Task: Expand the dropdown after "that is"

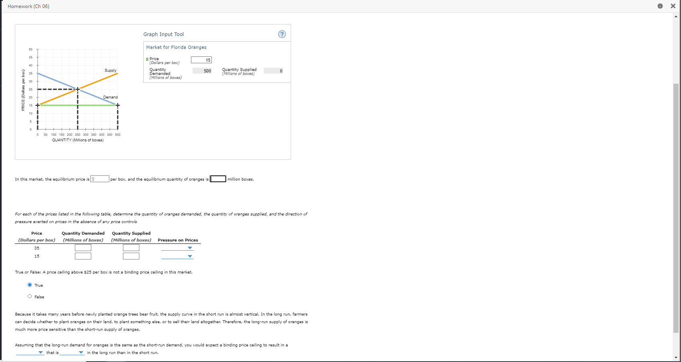Action: pos(72,352)
